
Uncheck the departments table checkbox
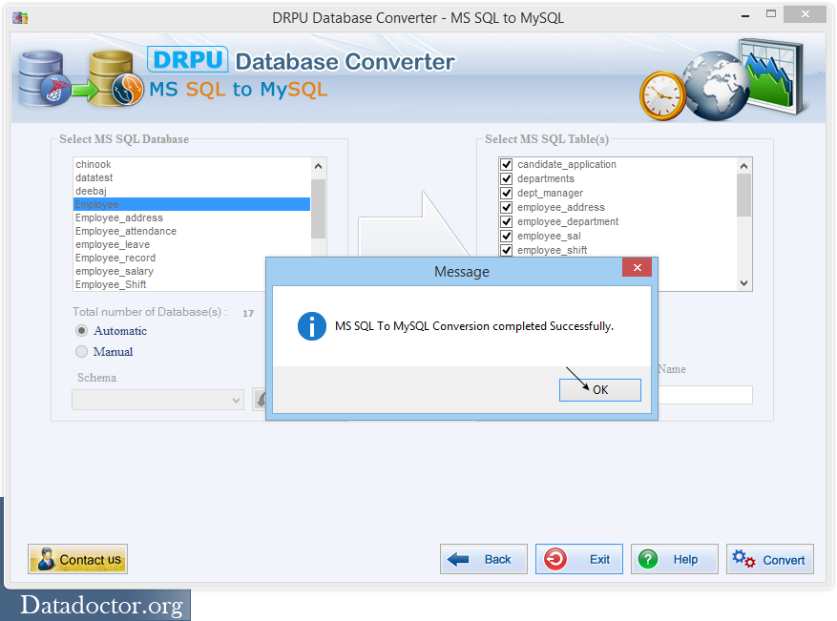(507, 178)
